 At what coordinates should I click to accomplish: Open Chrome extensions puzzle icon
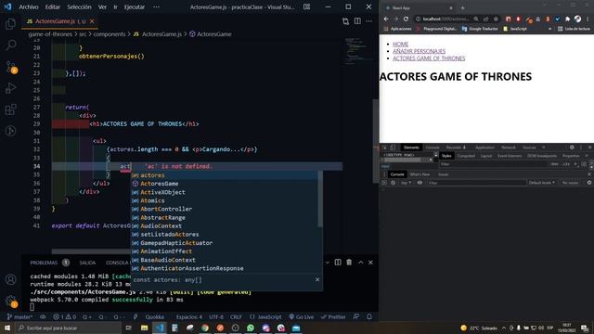coord(567,19)
